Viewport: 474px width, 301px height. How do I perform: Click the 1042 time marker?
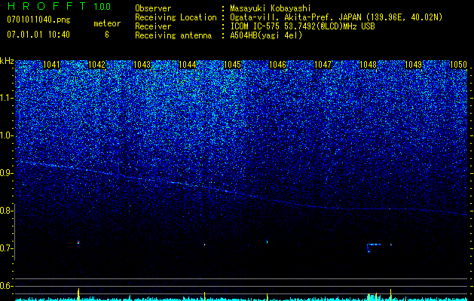(x=96, y=65)
